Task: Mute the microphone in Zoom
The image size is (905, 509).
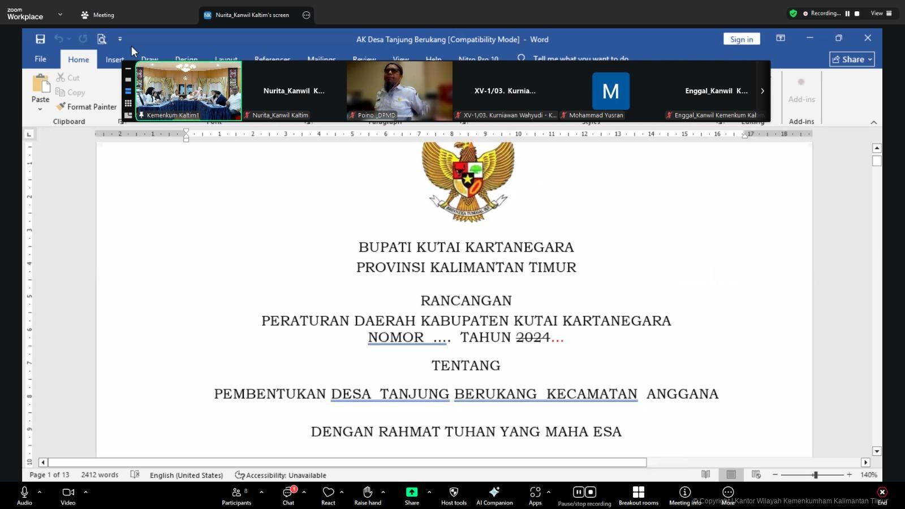Action: pyautogui.click(x=24, y=491)
